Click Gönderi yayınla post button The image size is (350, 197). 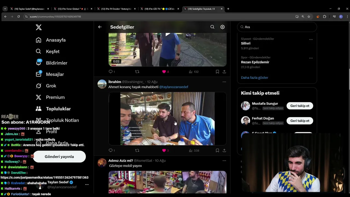coord(59,157)
